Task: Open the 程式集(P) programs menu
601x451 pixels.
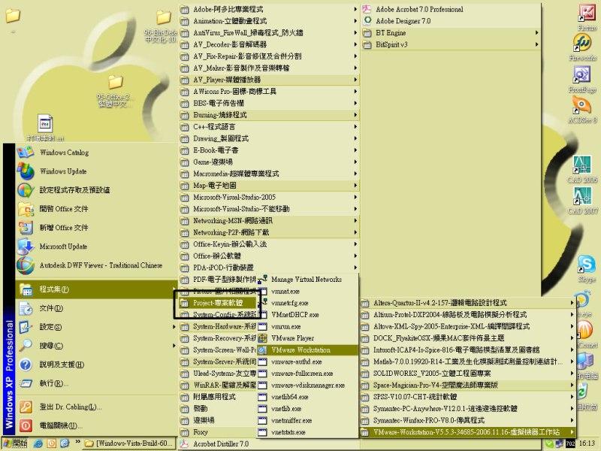Action: tap(96, 289)
